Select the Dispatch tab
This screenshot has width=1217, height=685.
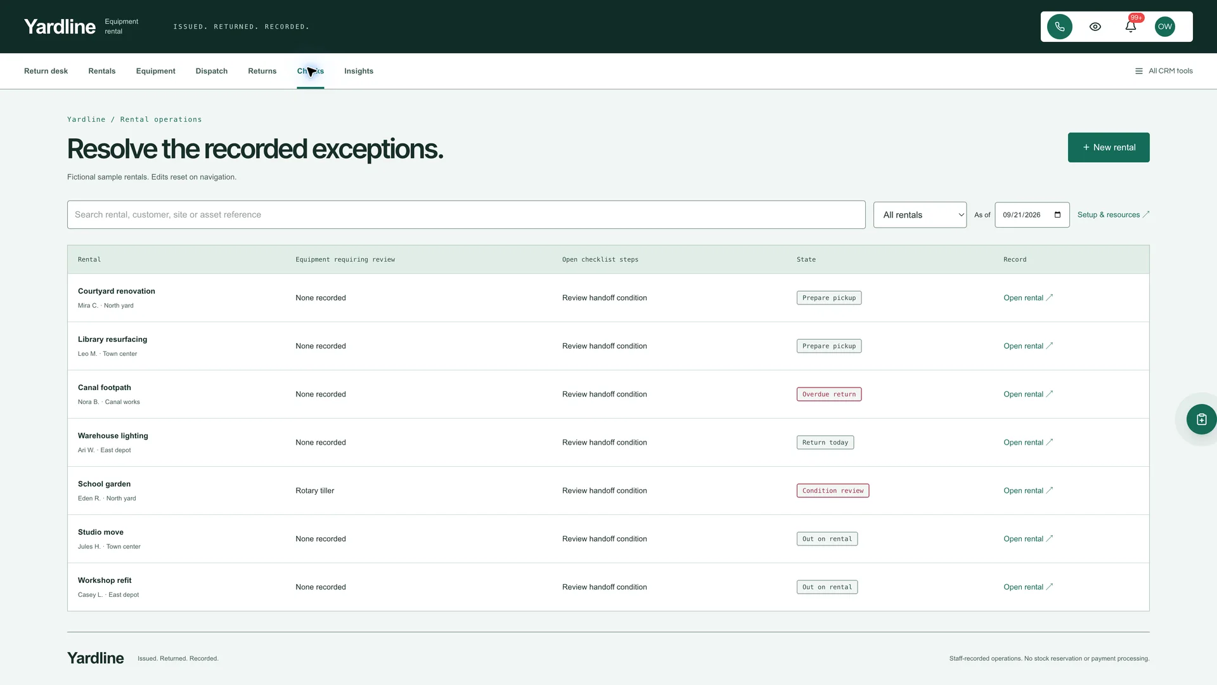[x=211, y=71]
